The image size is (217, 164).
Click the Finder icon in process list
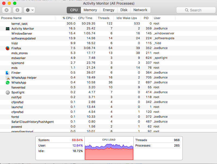8,73
